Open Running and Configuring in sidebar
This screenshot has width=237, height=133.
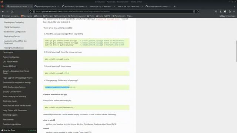coord(14,22)
